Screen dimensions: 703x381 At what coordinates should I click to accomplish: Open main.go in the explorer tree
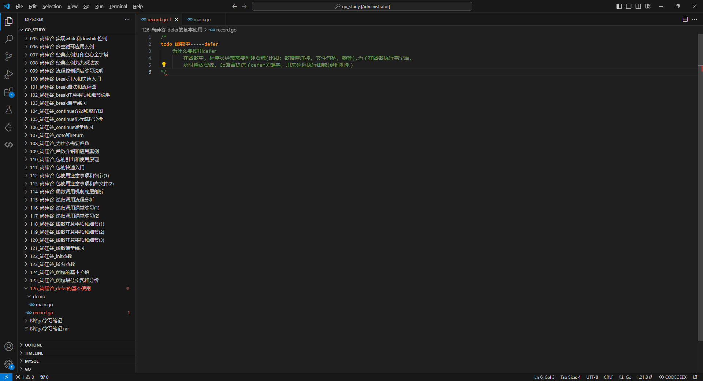pyautogui.click(x=77, y=304)
